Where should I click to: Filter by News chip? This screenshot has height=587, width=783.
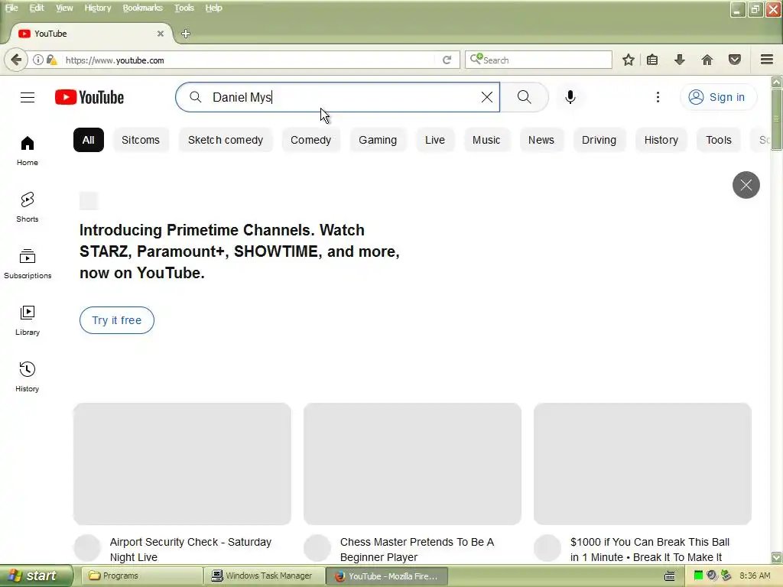[541, 140]
